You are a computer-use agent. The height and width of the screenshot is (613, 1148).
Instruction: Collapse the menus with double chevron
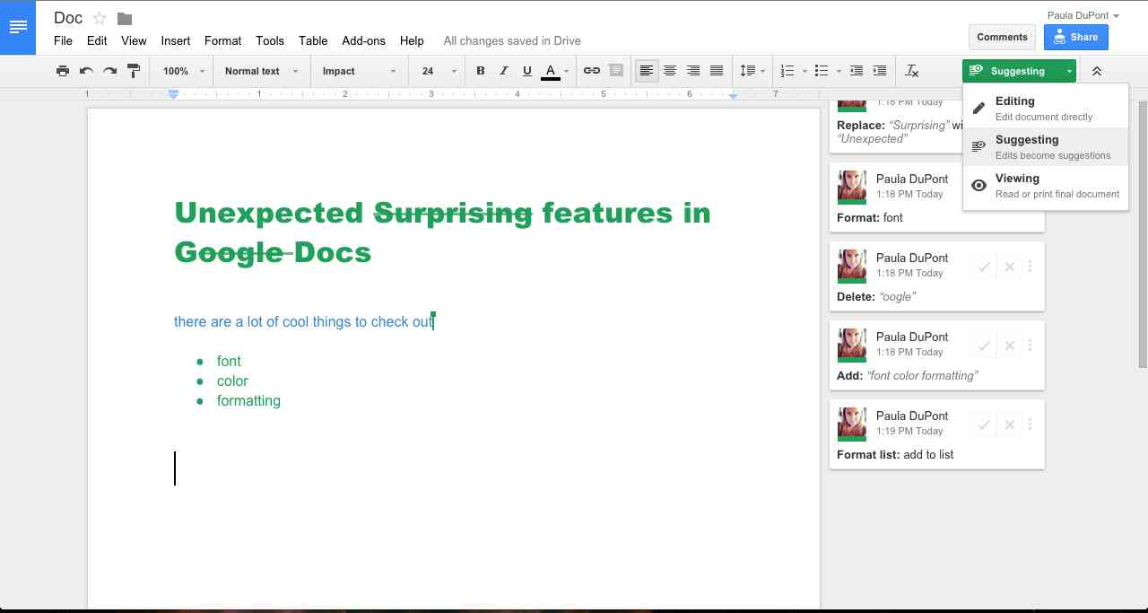1096,71
